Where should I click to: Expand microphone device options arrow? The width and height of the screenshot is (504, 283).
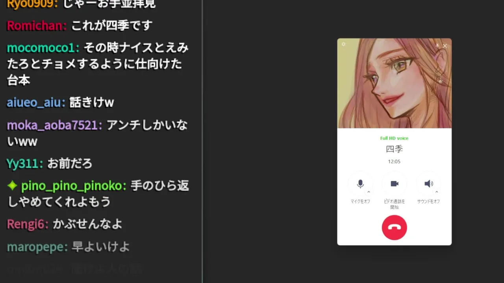pyautogui.click(x=369, y=192)
